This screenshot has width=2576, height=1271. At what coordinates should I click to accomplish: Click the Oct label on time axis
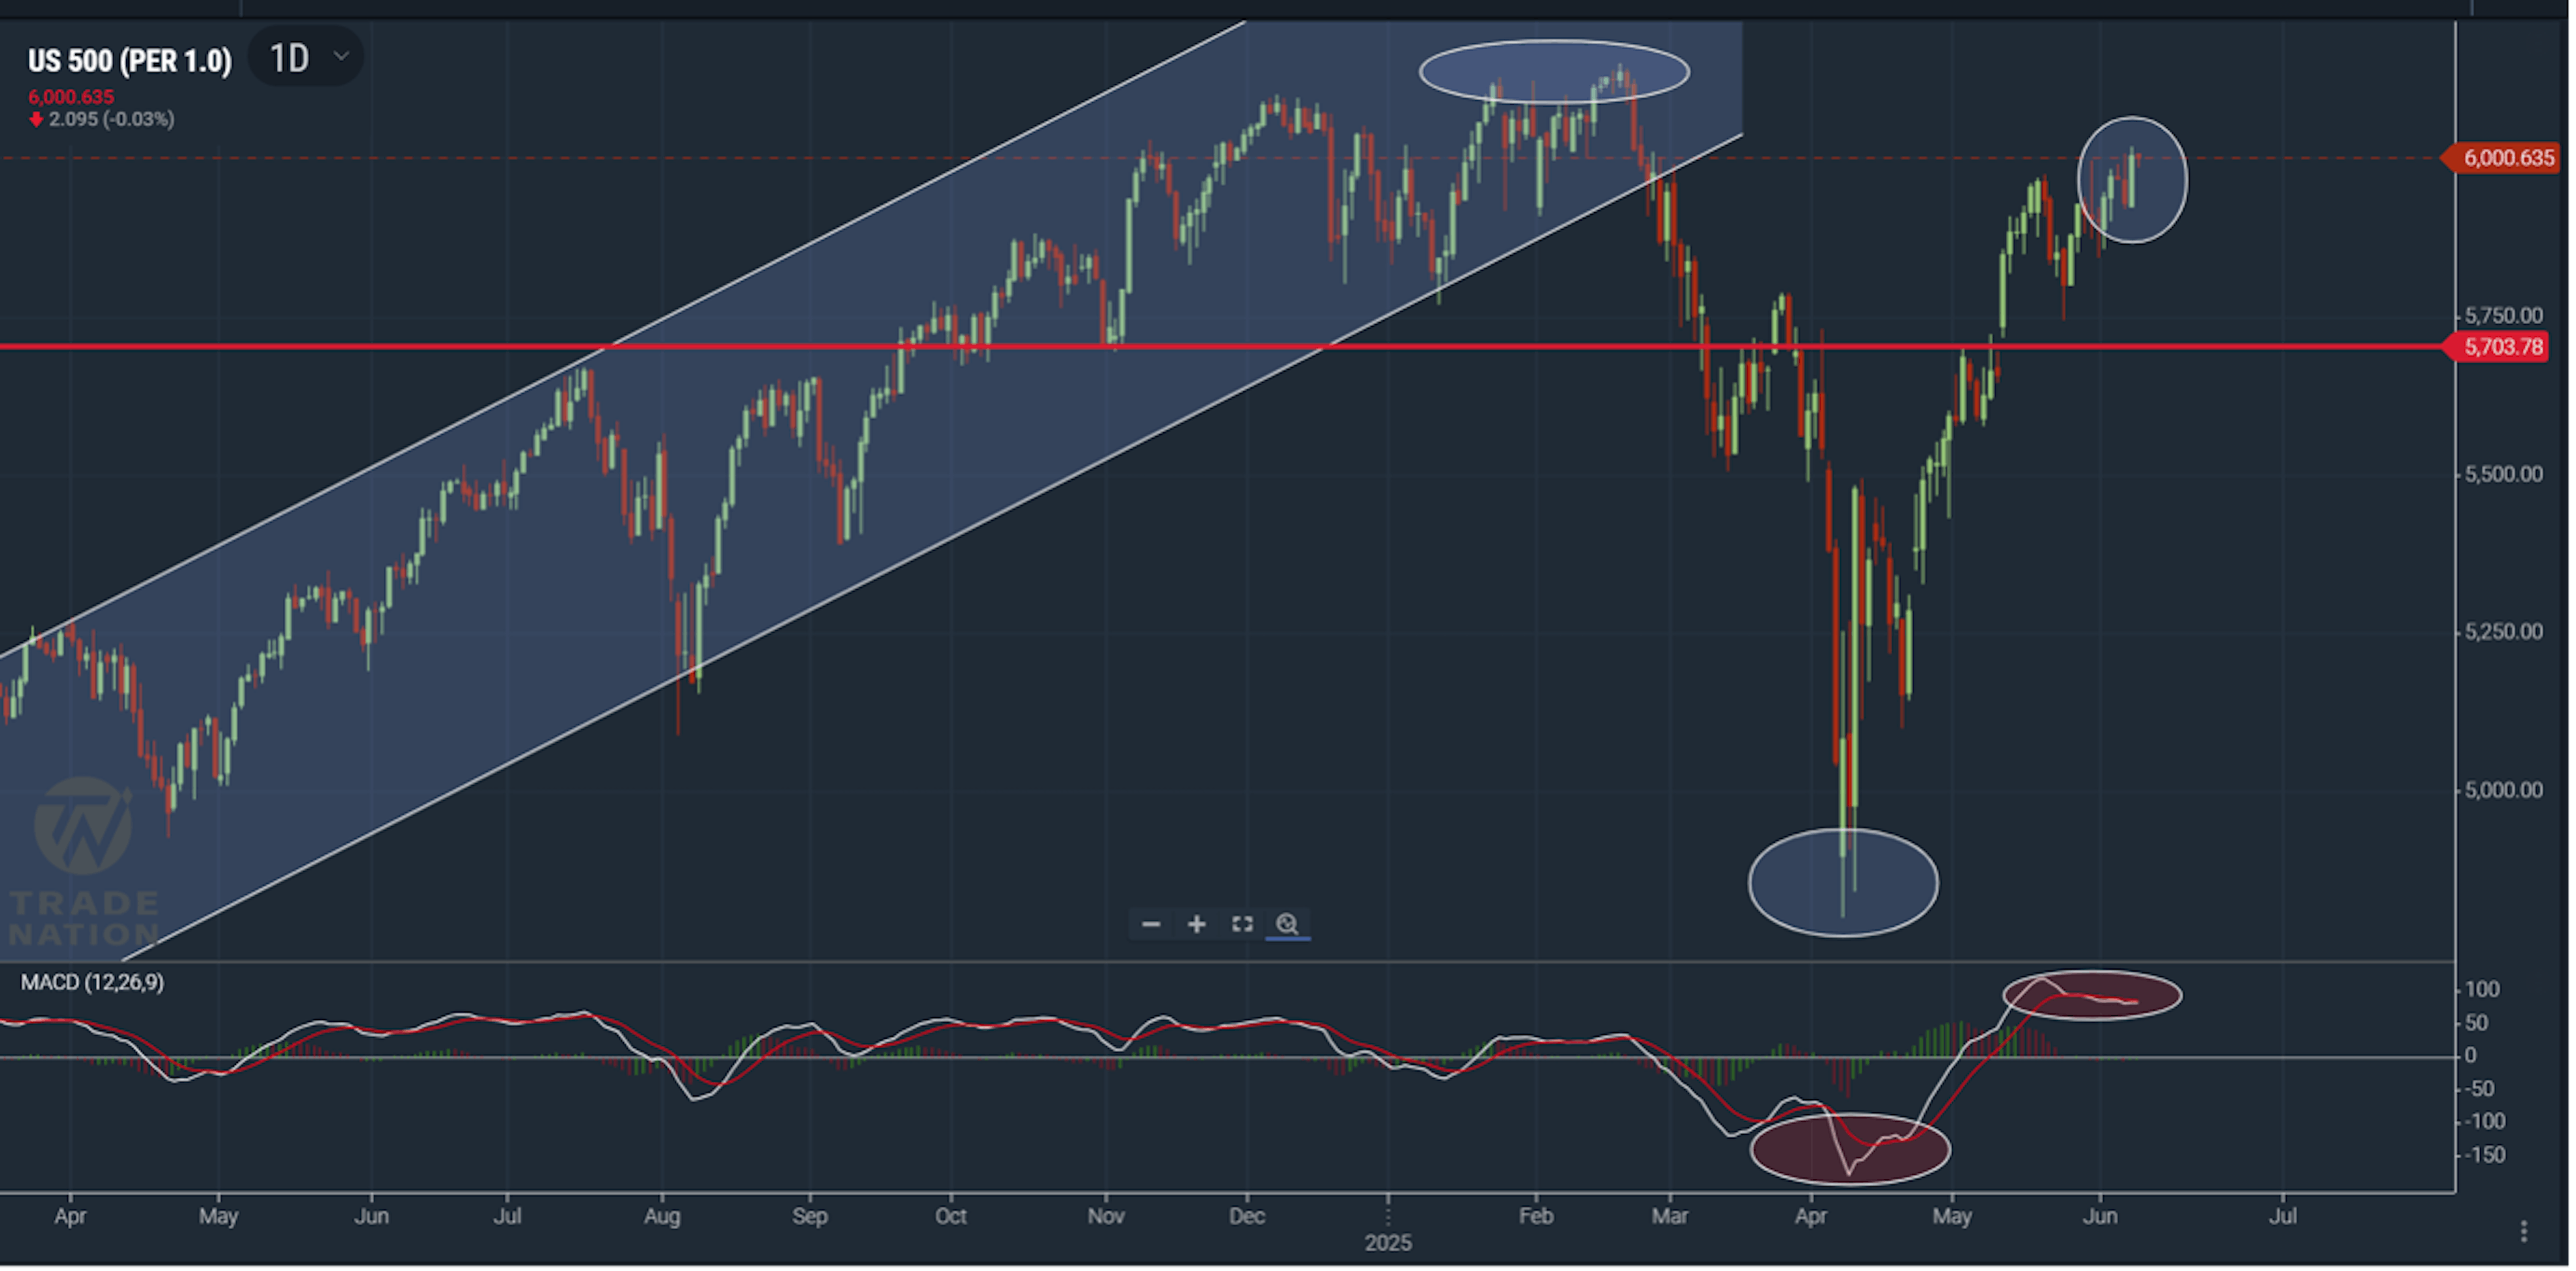(x=951, y=1217)
